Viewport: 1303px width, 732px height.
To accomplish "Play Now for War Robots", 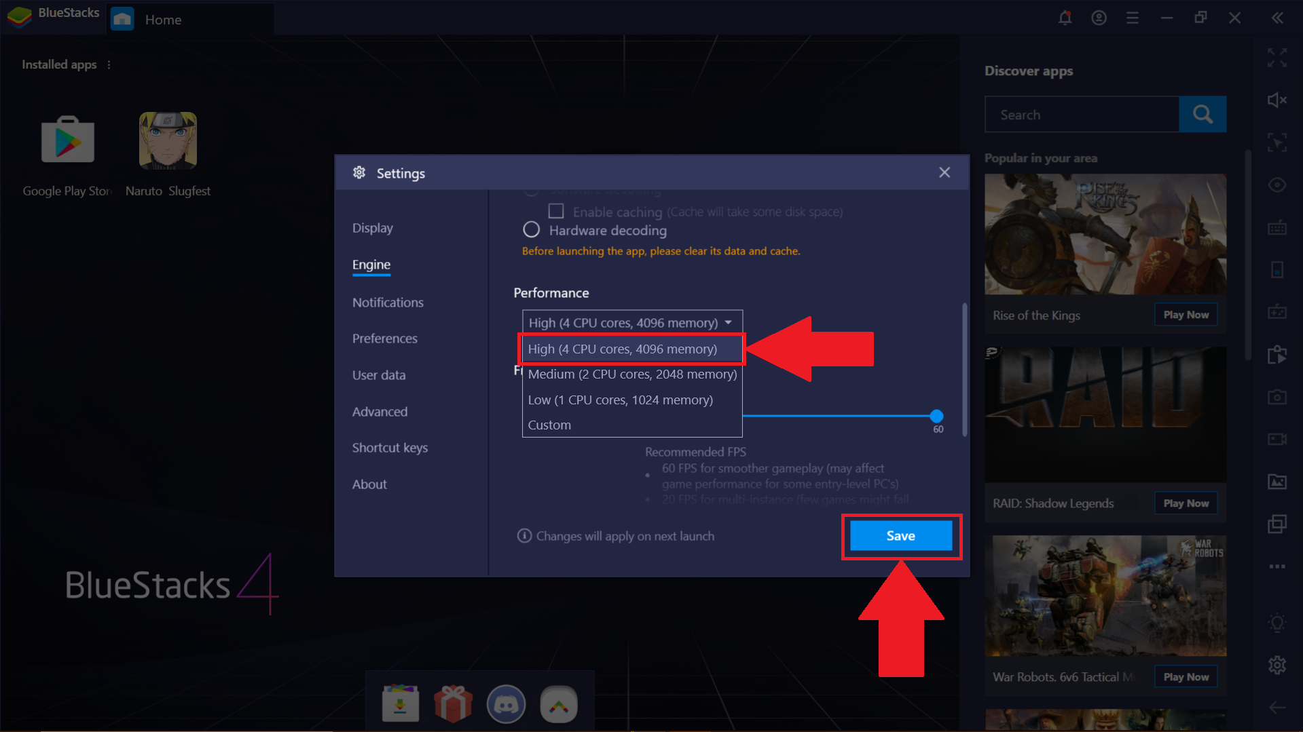I will [x=1186, y=677].
